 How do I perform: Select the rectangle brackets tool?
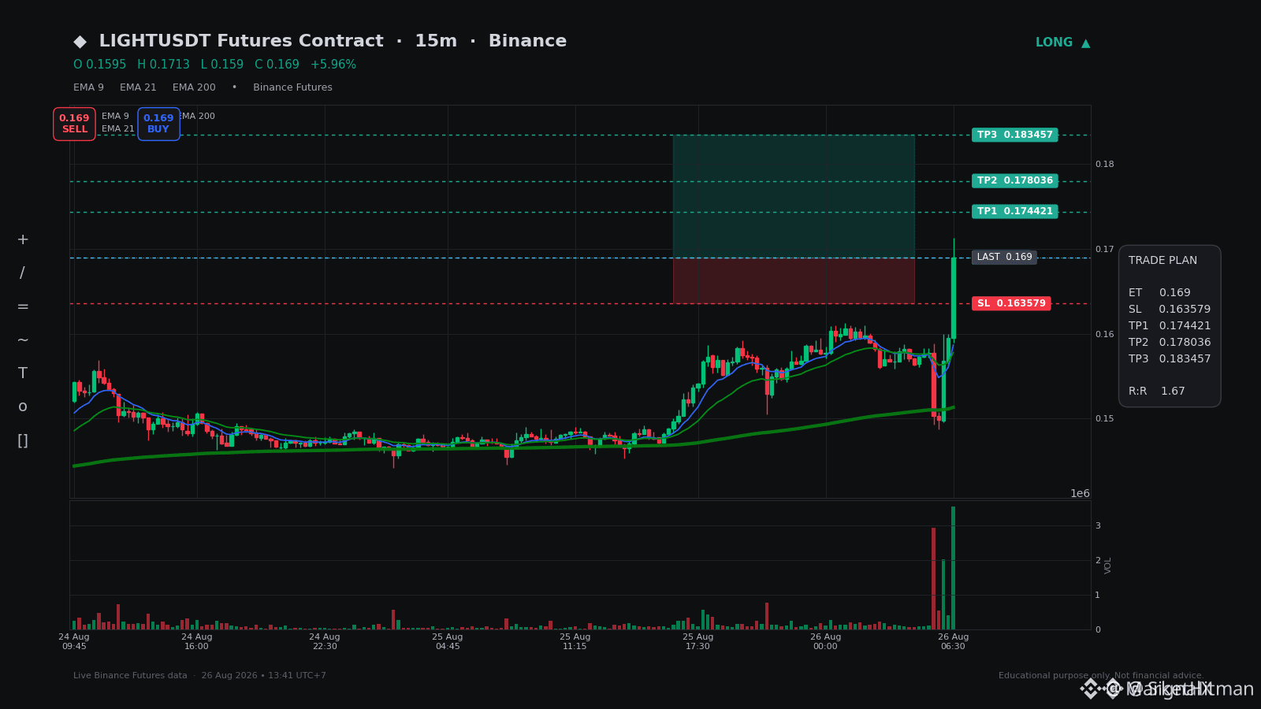[x=23, y=440]
